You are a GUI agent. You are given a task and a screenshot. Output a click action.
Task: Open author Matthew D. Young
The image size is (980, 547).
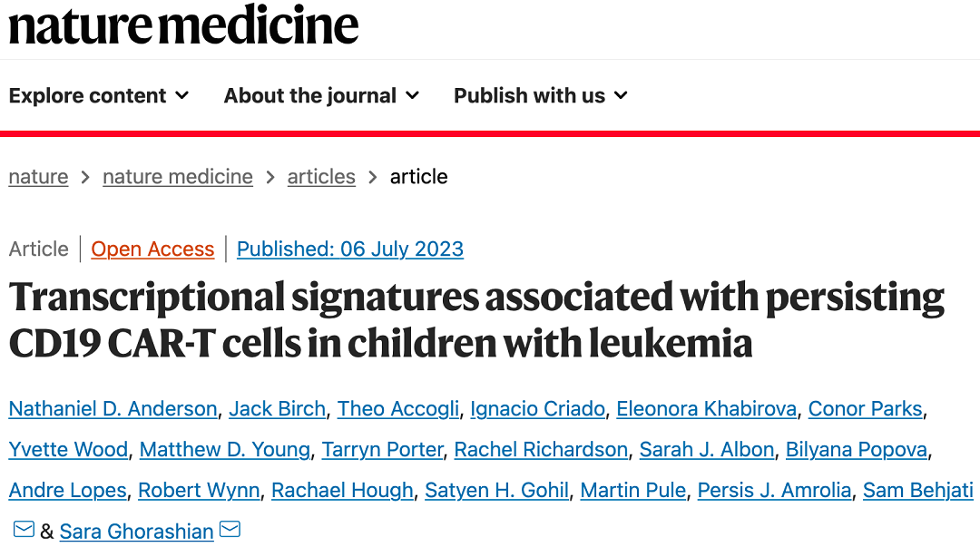tap(225, 449)
